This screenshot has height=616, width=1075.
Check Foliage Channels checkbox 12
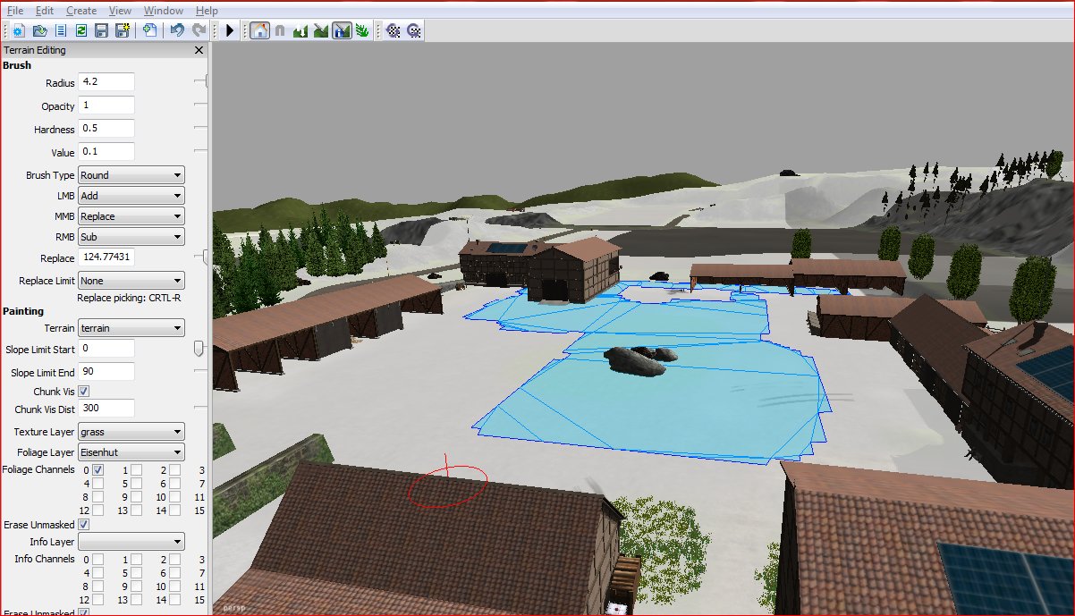coord(97,510)
